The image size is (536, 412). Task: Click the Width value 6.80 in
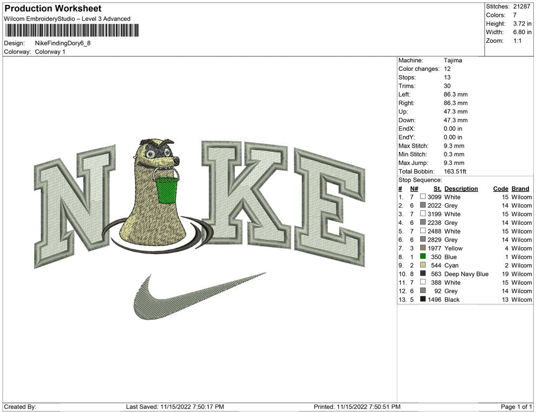click(x=522, y=32)
